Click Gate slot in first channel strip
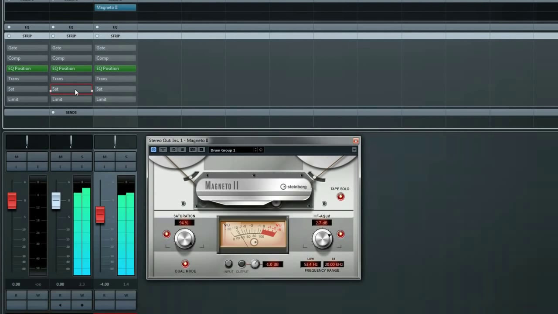The width and height of the screenshot is (558, 314). coord(27,48)
